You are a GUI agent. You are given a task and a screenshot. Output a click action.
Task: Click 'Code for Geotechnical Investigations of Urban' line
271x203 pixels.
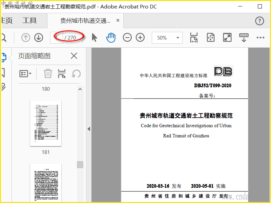point(186,126)
